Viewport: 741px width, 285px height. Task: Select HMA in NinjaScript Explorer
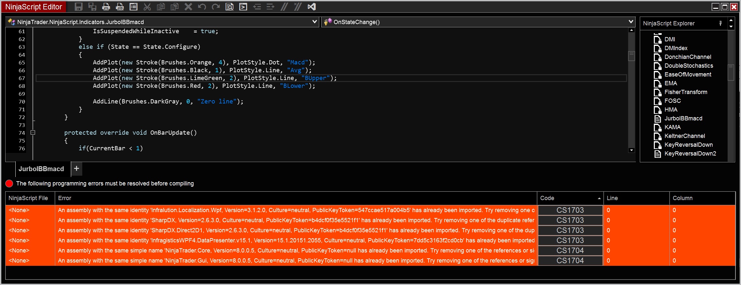tap(671, 110)
